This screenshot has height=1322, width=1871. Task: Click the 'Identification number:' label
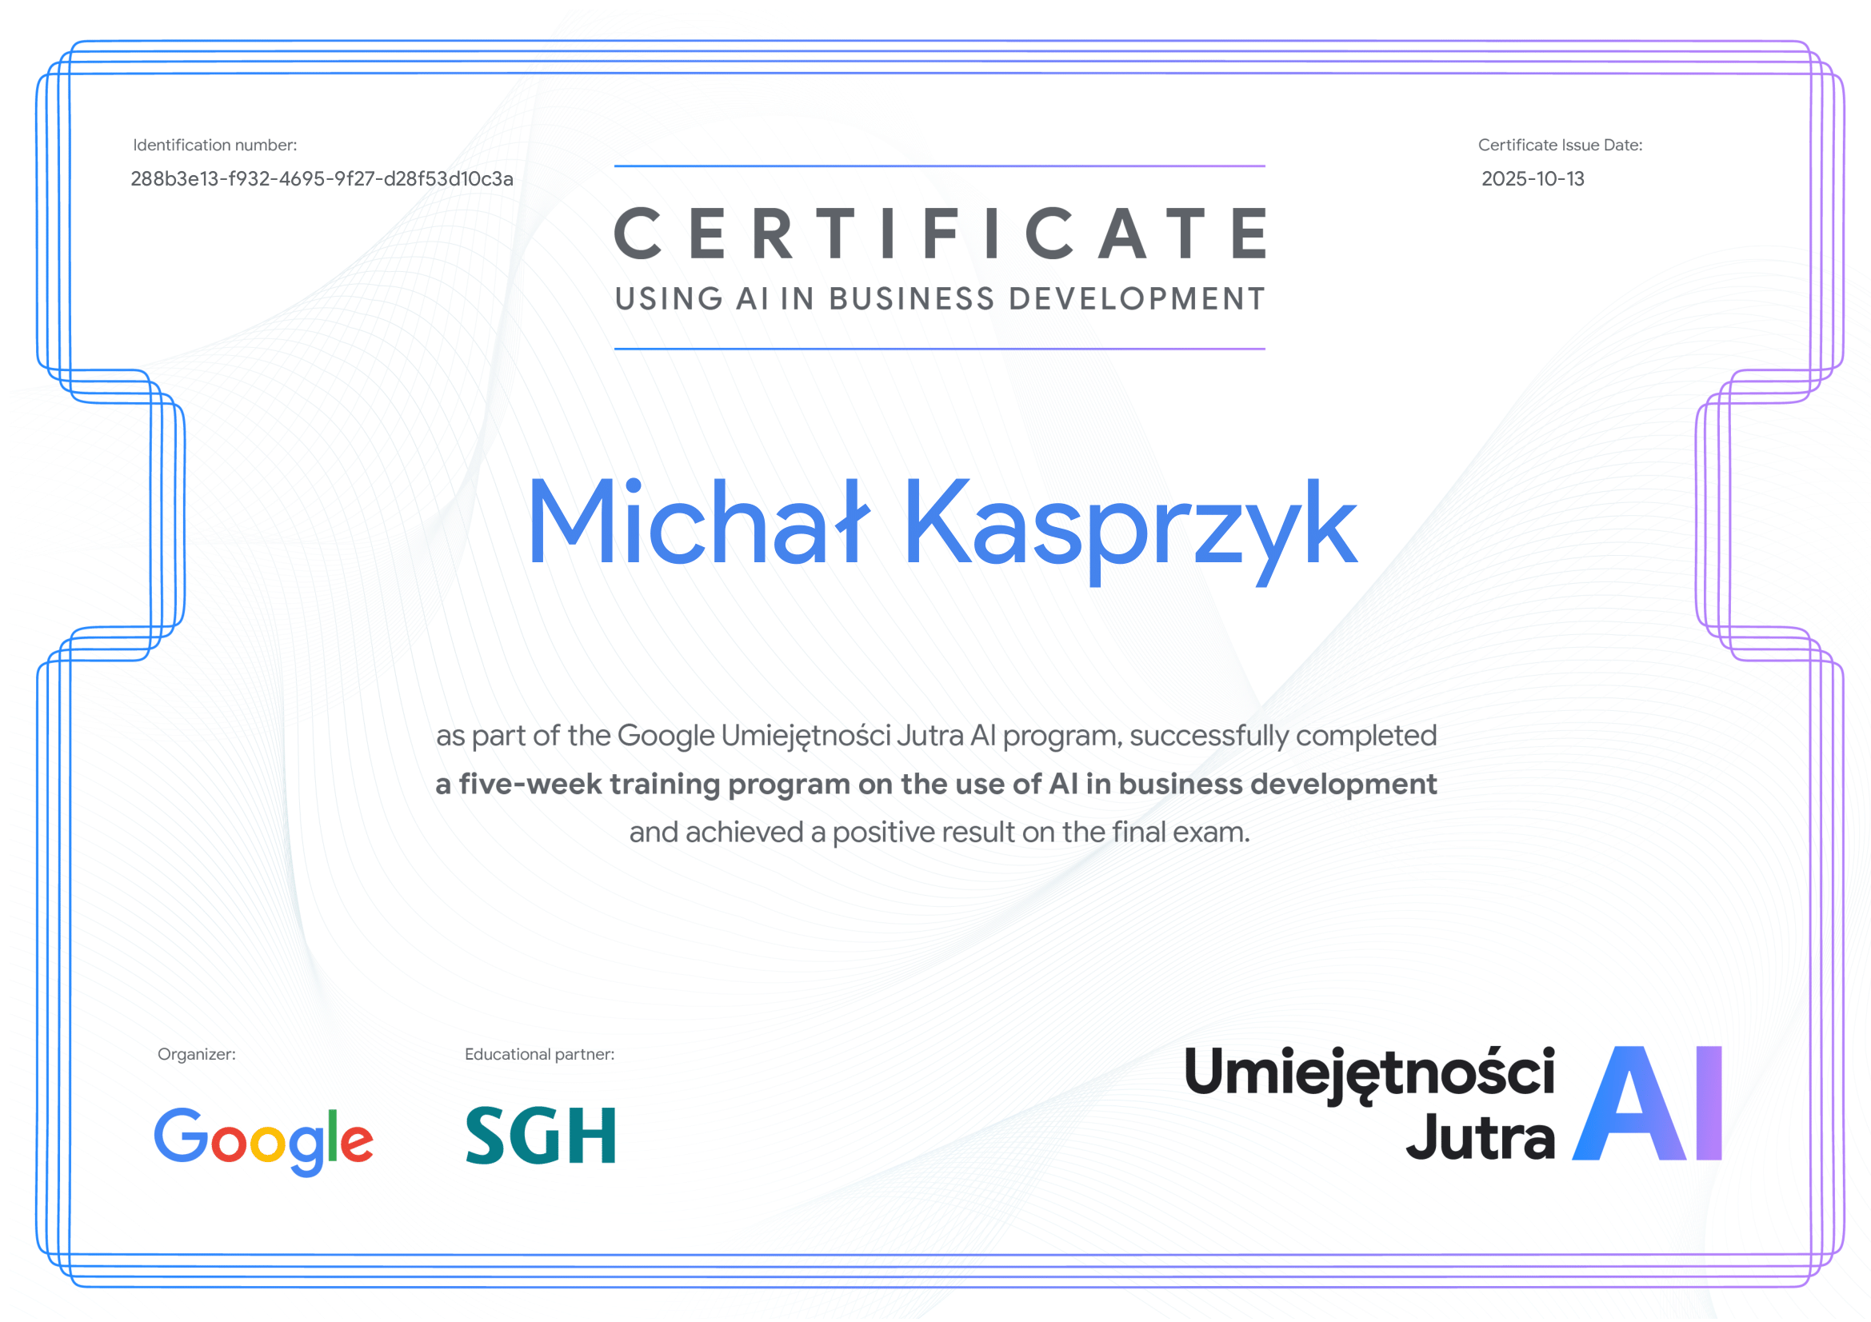[x=216, y=145]
